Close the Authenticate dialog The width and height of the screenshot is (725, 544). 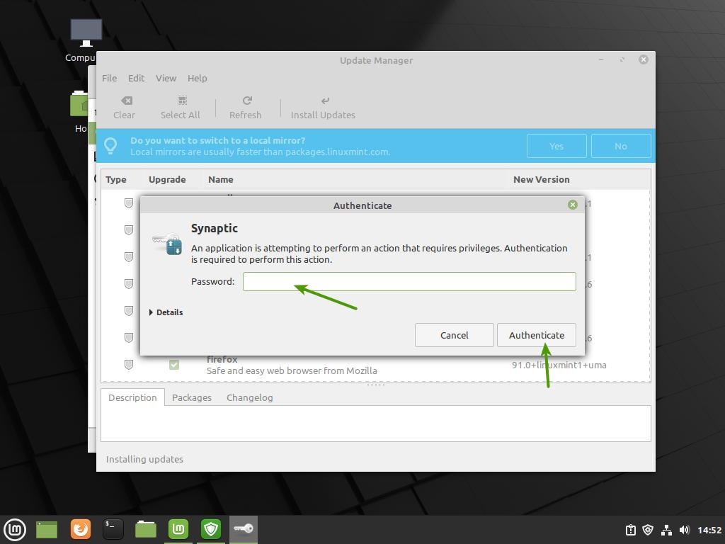tap(573, 205)
